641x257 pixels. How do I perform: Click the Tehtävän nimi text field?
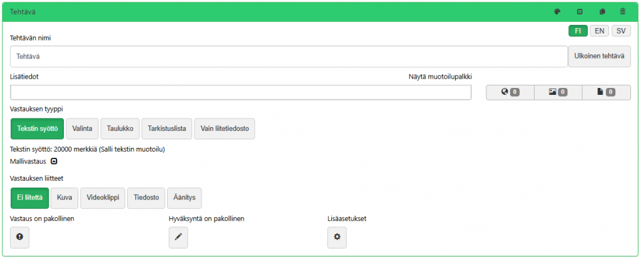point(289,56)
